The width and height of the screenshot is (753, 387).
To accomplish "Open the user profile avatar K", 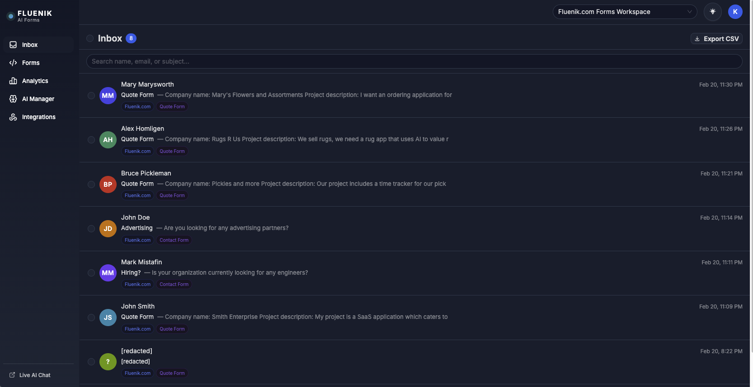I will coord(735,12).
